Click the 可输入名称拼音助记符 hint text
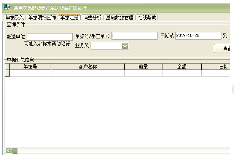Screen dimensions: 234x158 pyautogui.click(x=47, y=44)
